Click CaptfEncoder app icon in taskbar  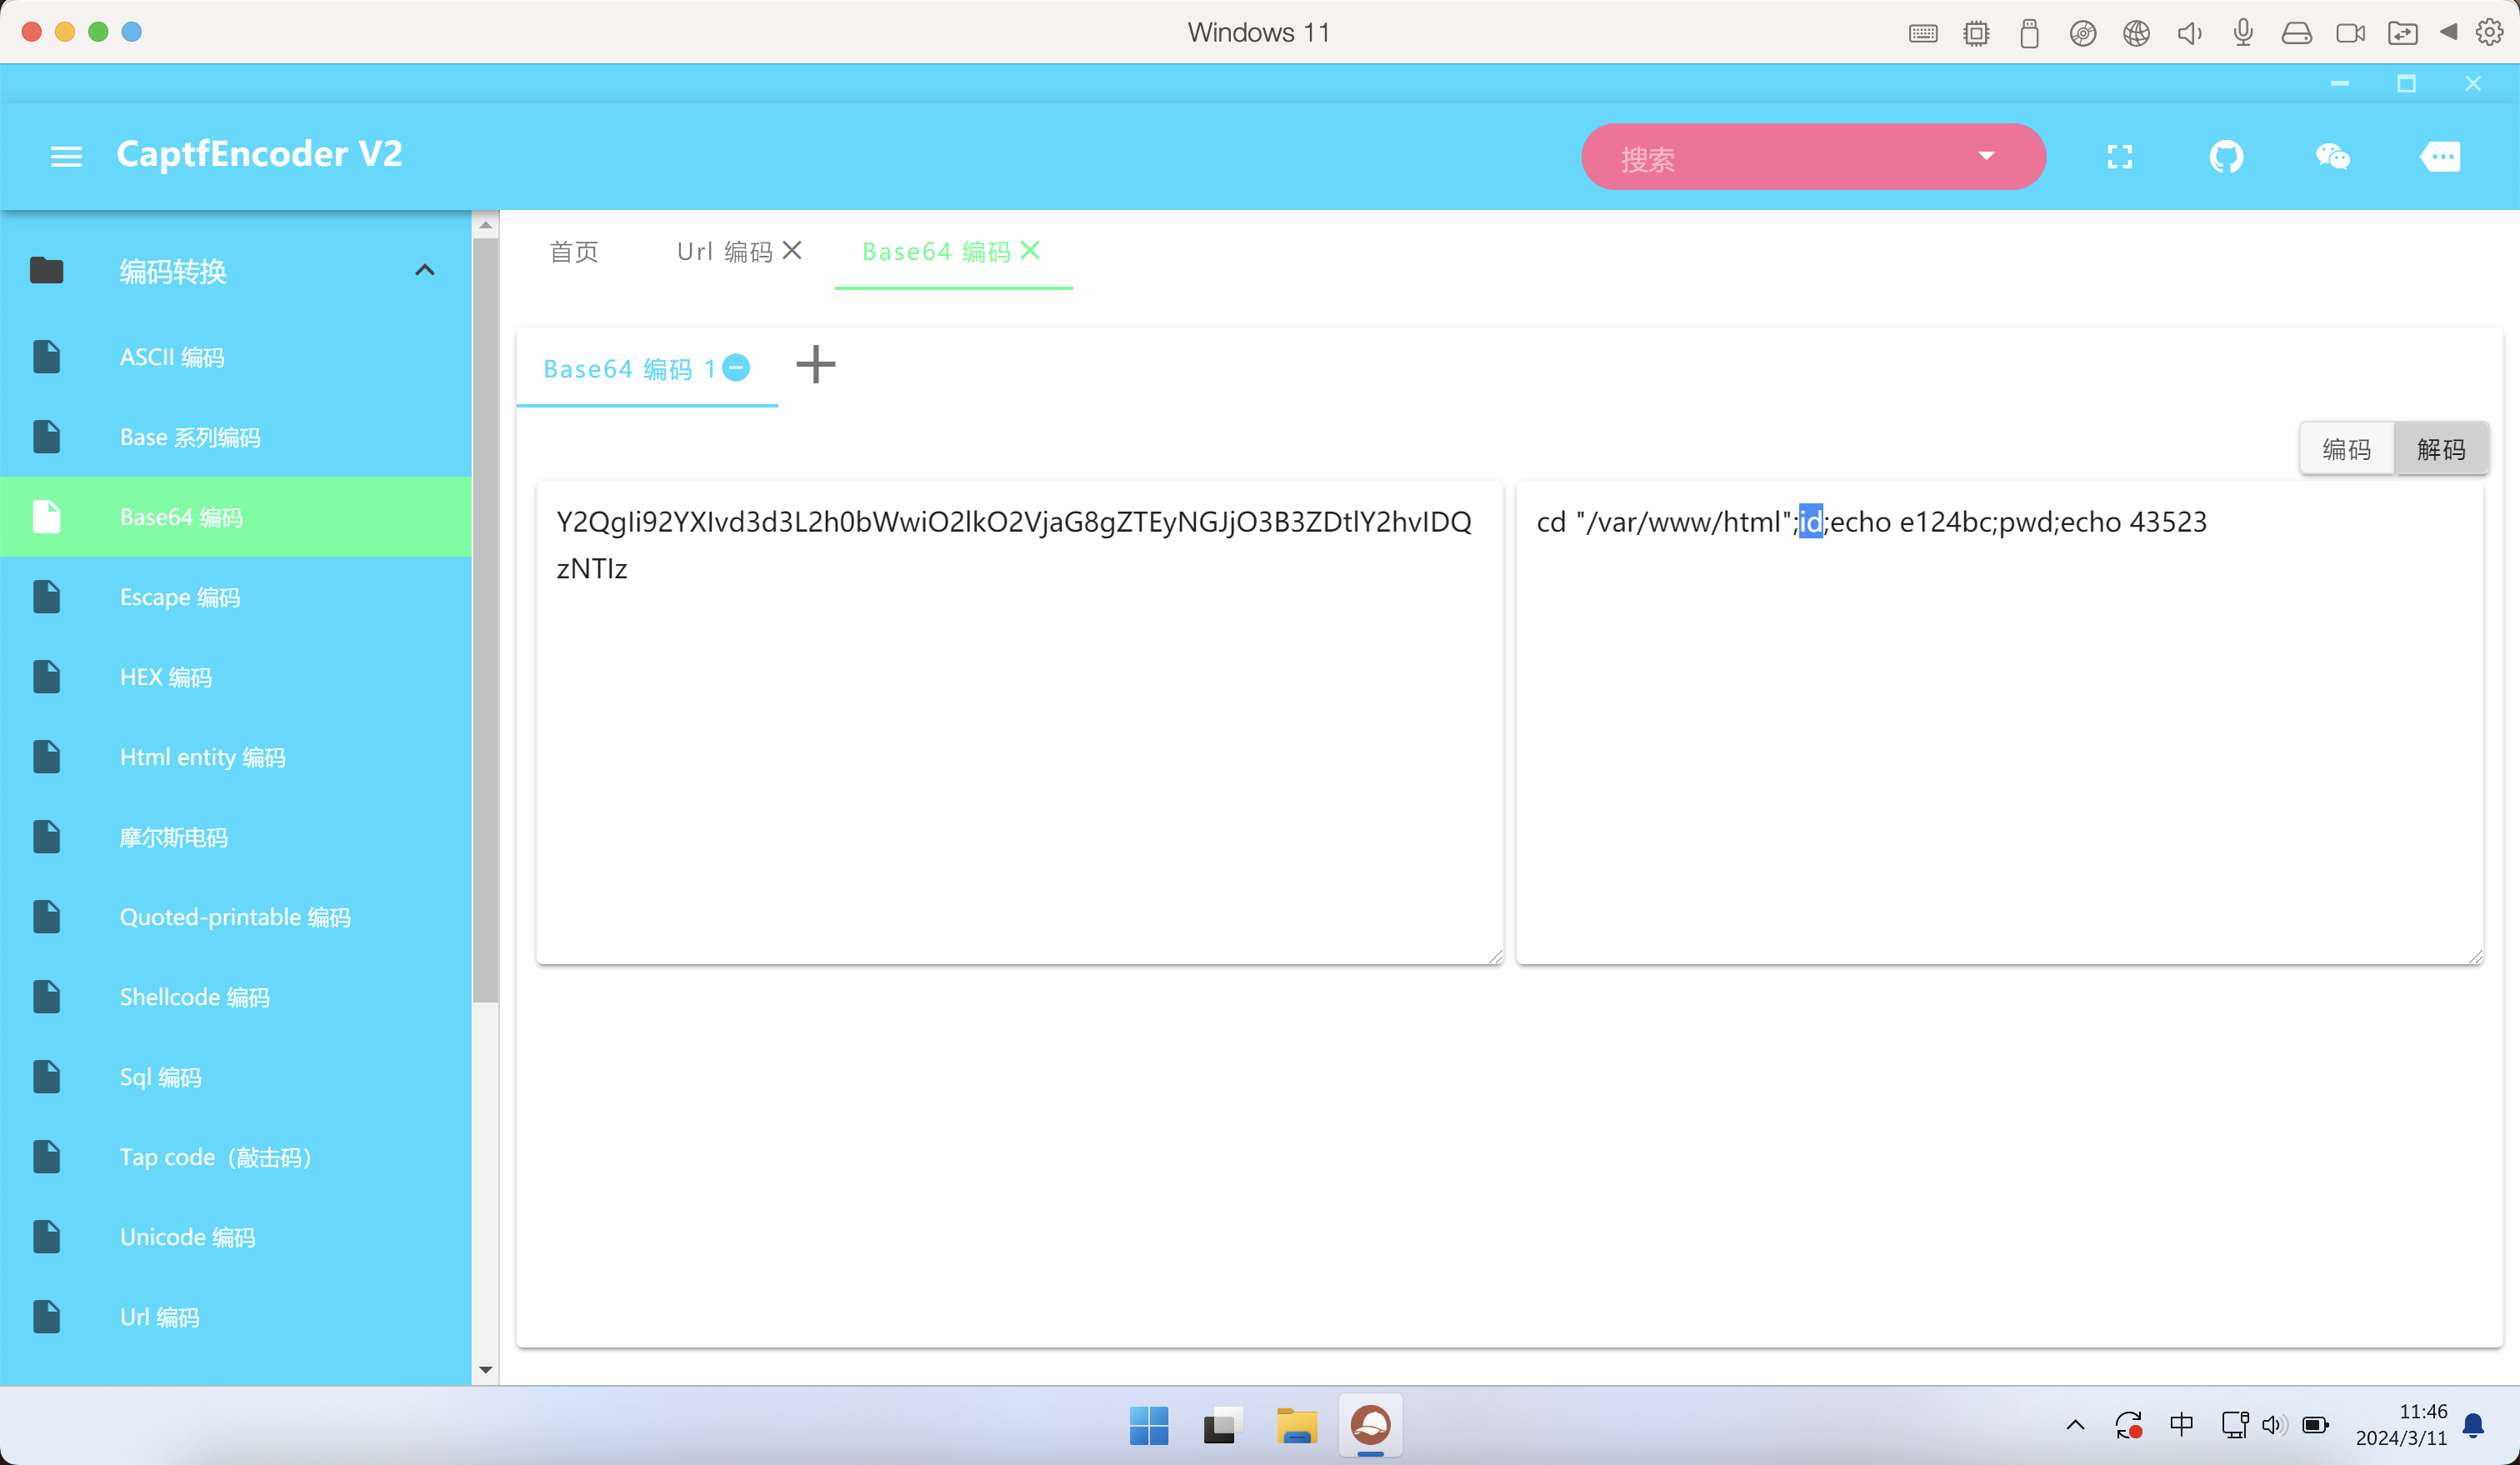(1370, 1425)
